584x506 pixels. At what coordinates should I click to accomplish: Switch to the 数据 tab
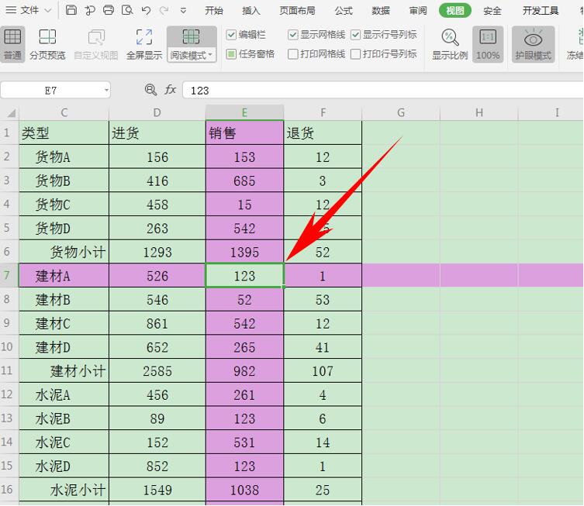click(381, 10)
